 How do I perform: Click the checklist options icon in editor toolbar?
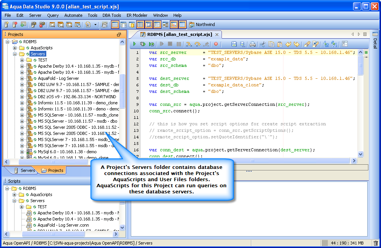click(345, 44)
